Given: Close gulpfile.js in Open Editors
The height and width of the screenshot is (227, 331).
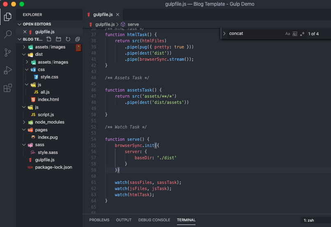Looking at the screenshot, I should (25, 32).
